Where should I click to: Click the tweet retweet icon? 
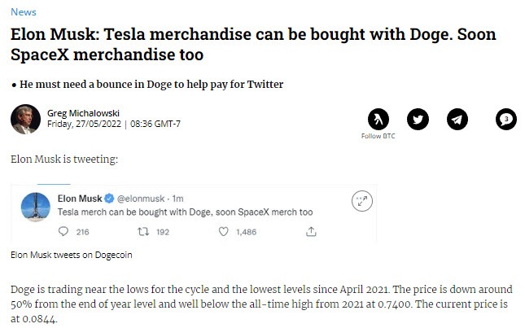click(143, 231)
